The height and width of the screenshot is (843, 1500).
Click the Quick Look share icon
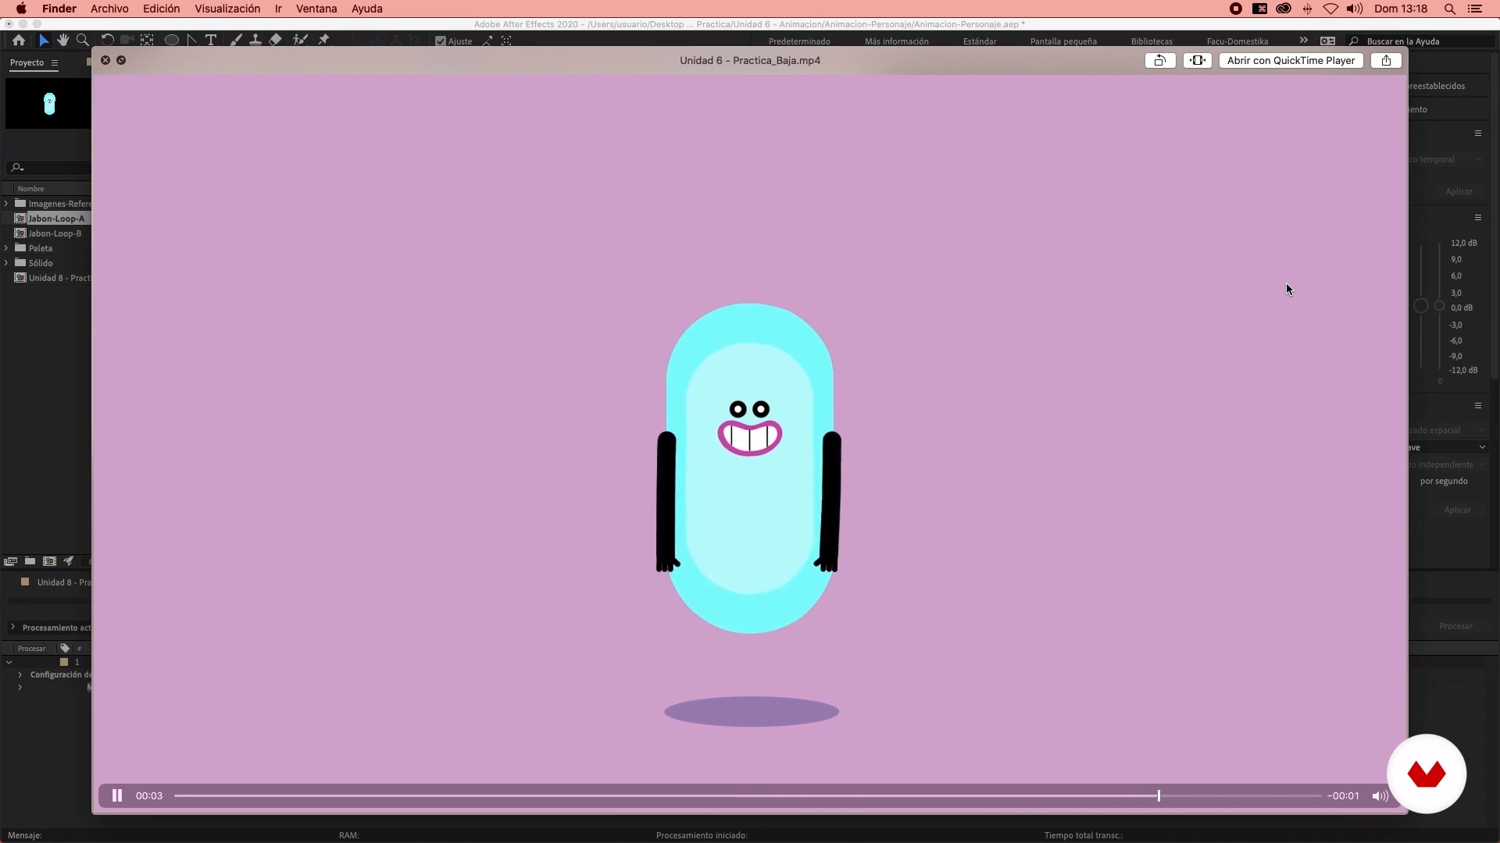click(1386, 60)
